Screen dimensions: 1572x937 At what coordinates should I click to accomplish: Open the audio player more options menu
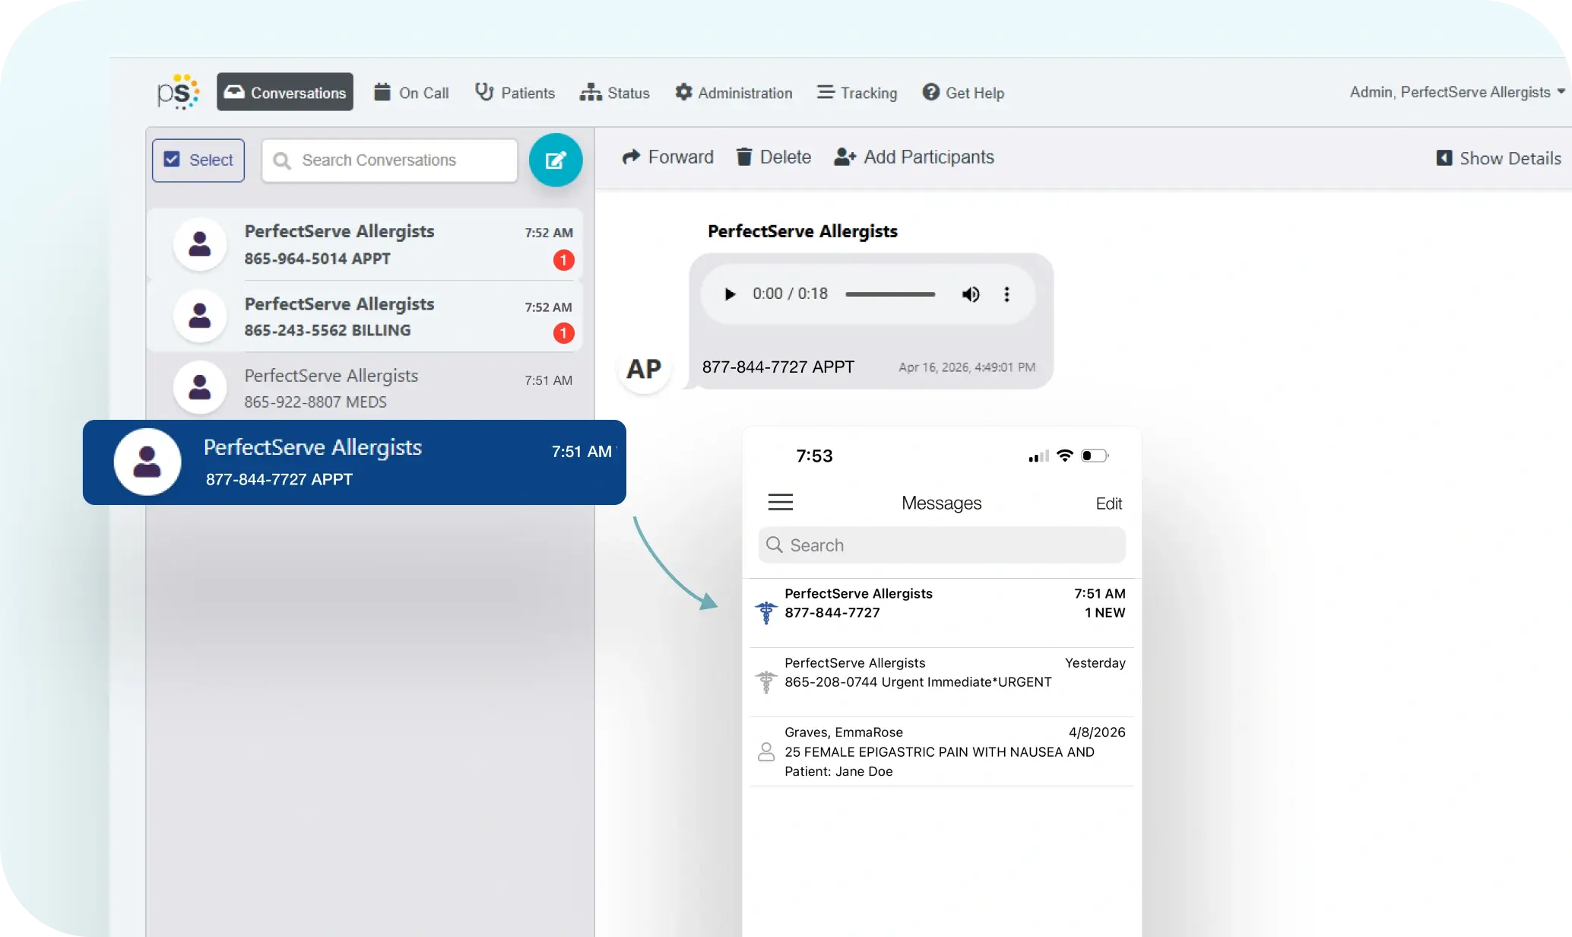click(x=1007, y=294)
